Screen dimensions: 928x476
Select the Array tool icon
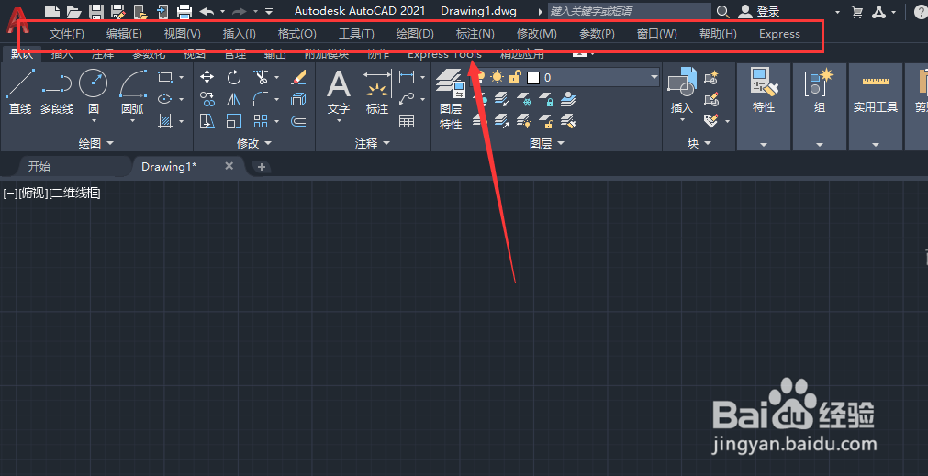[261, 121]
